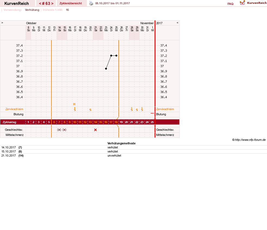
Task: Select cycle day 25 in Zyklustag row
Action: [x=152, y=122]
